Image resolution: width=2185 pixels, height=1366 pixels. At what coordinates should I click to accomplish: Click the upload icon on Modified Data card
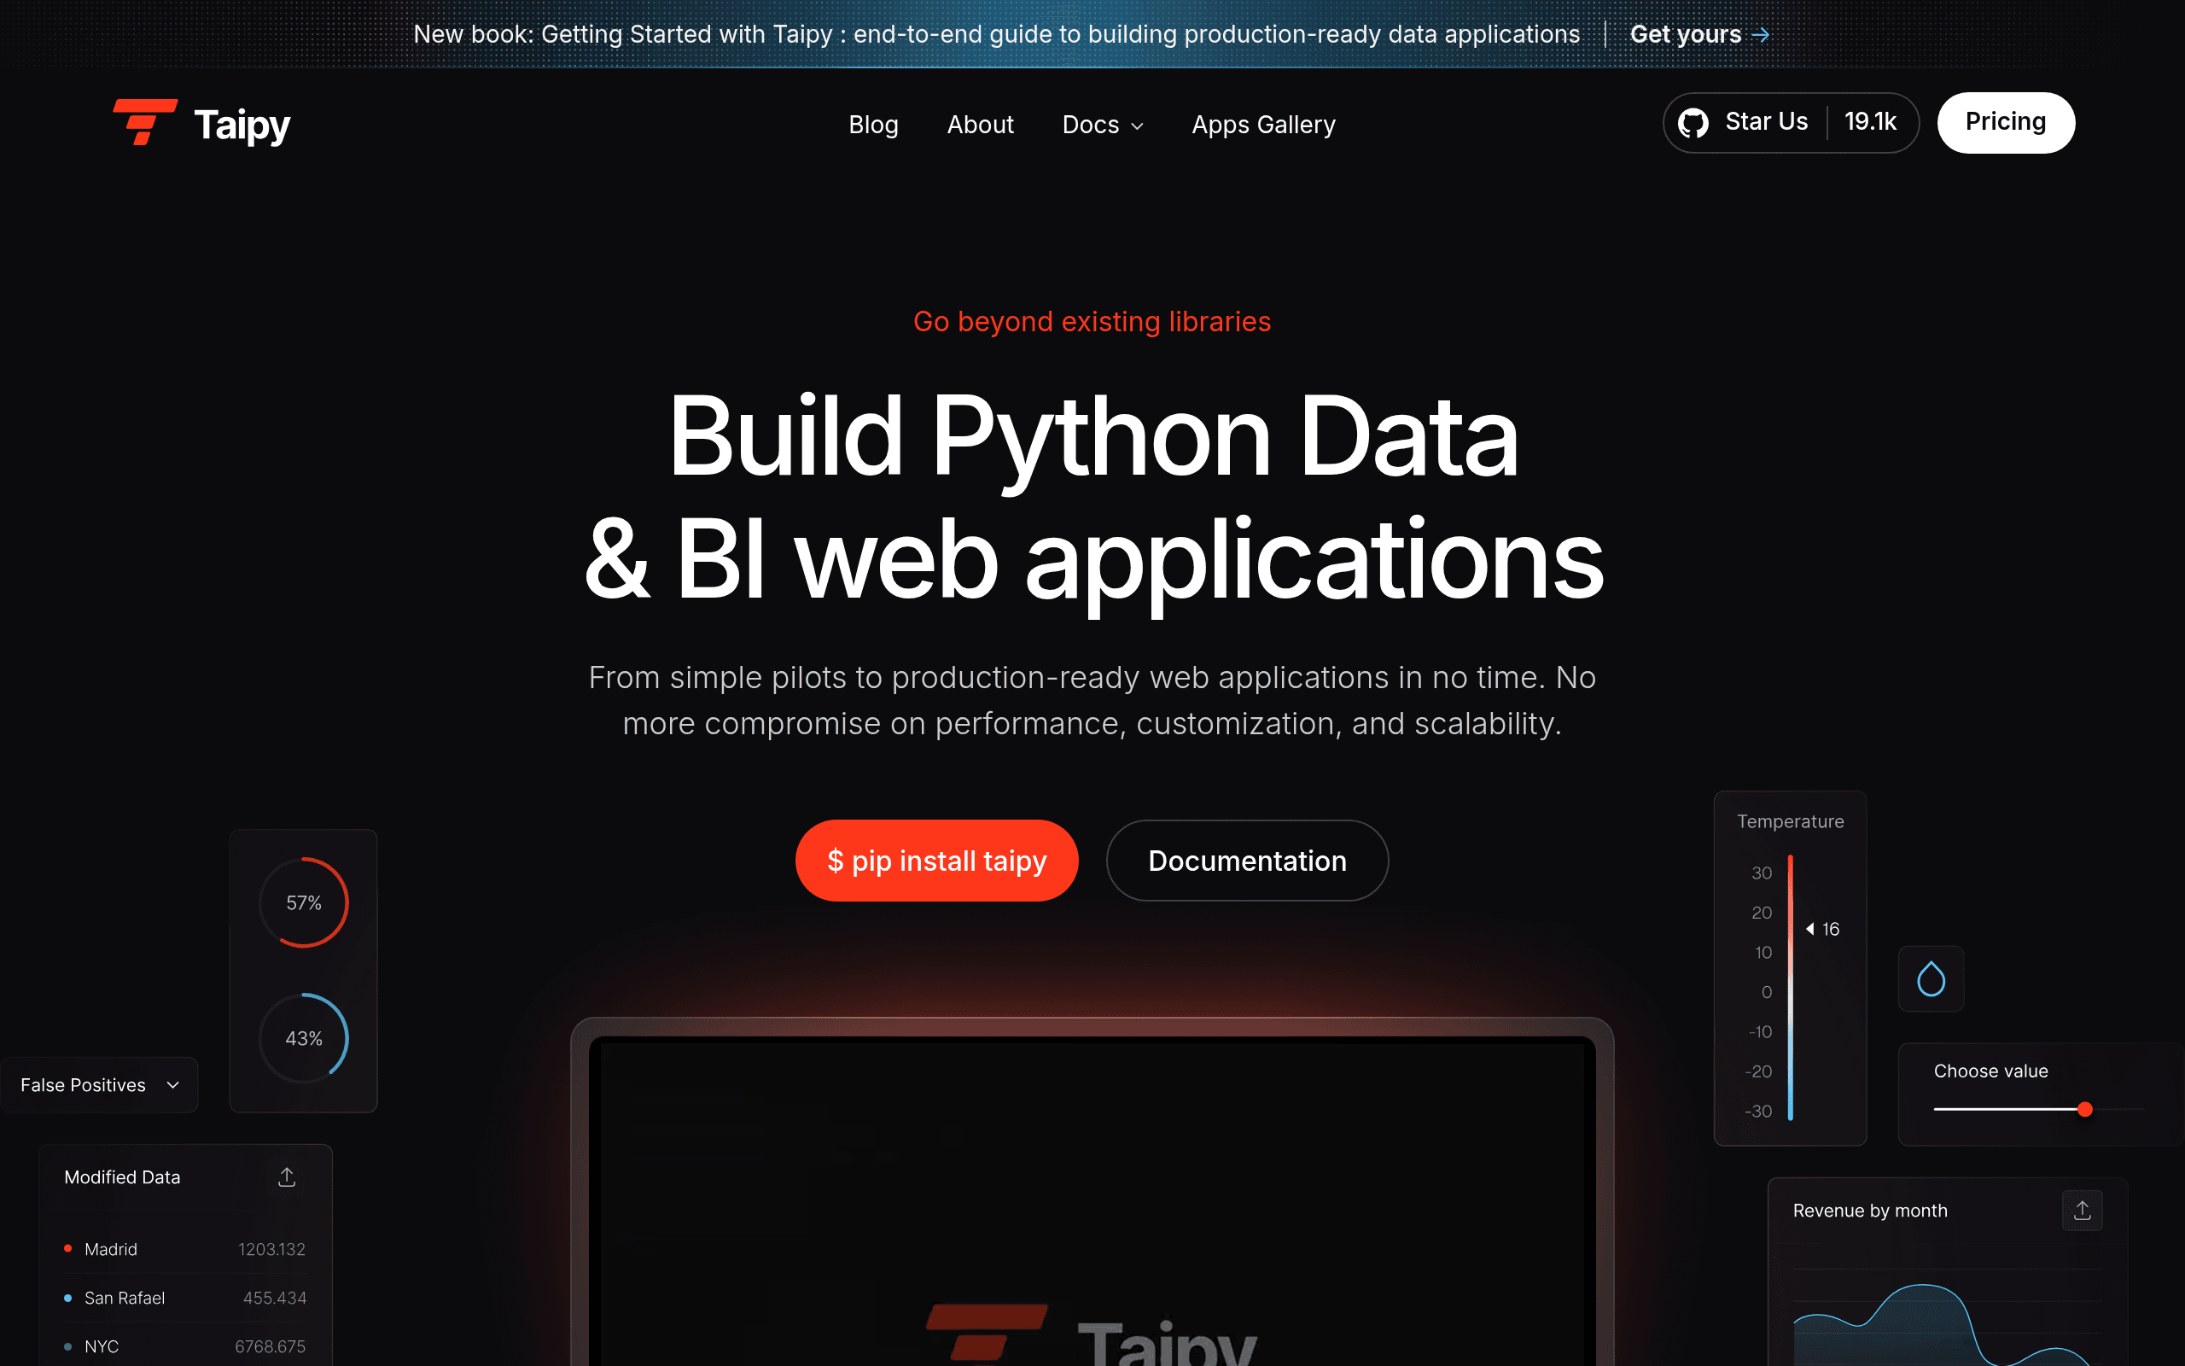[x=286, y=1177]
